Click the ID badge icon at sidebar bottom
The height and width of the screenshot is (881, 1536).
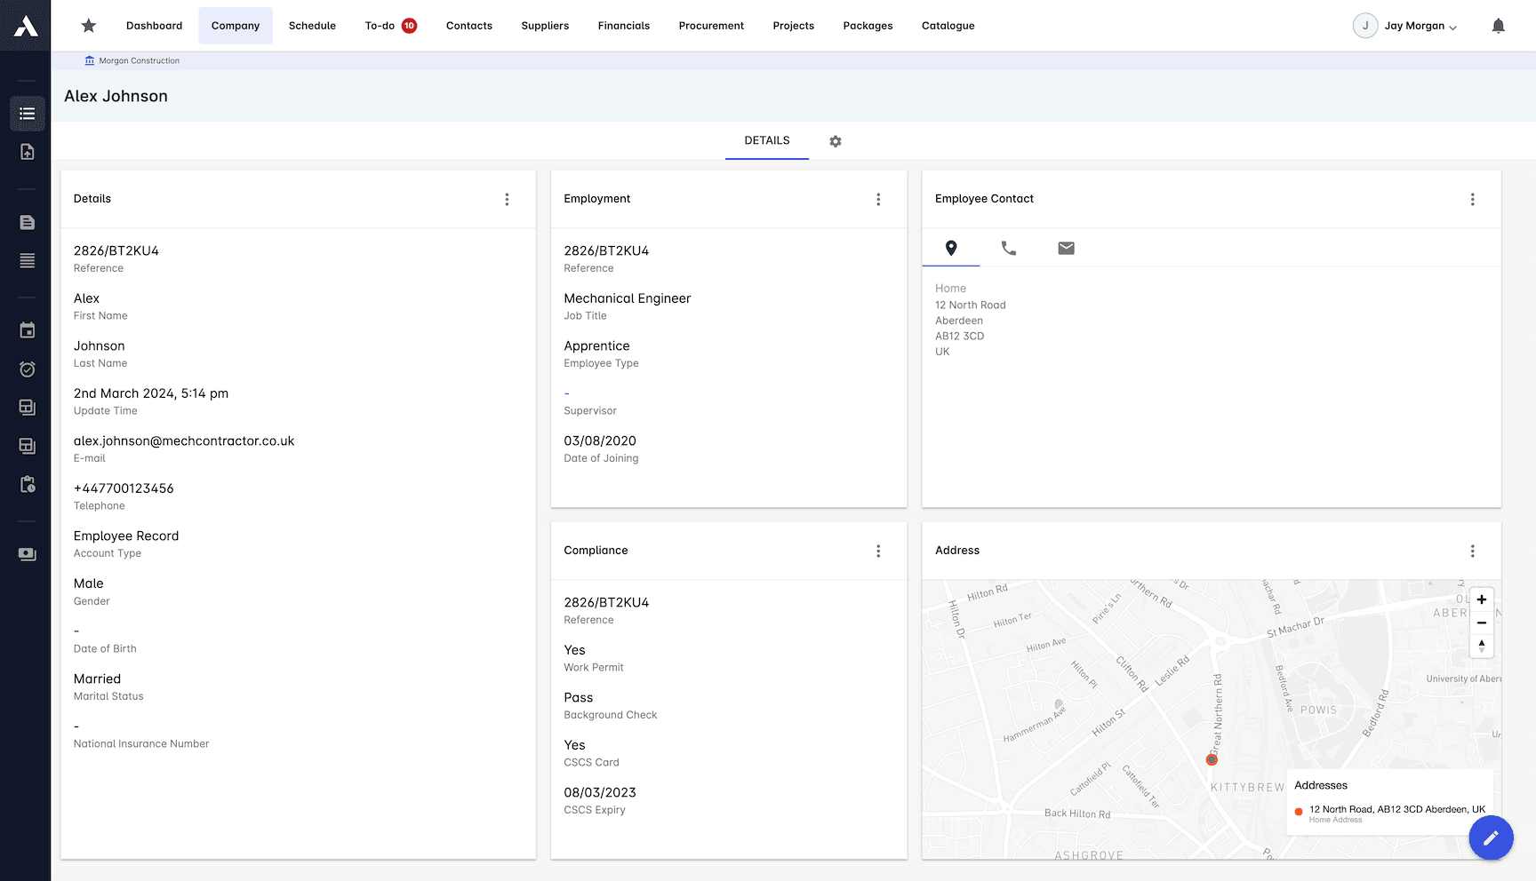pyautogui.click(x=27, y=553)
